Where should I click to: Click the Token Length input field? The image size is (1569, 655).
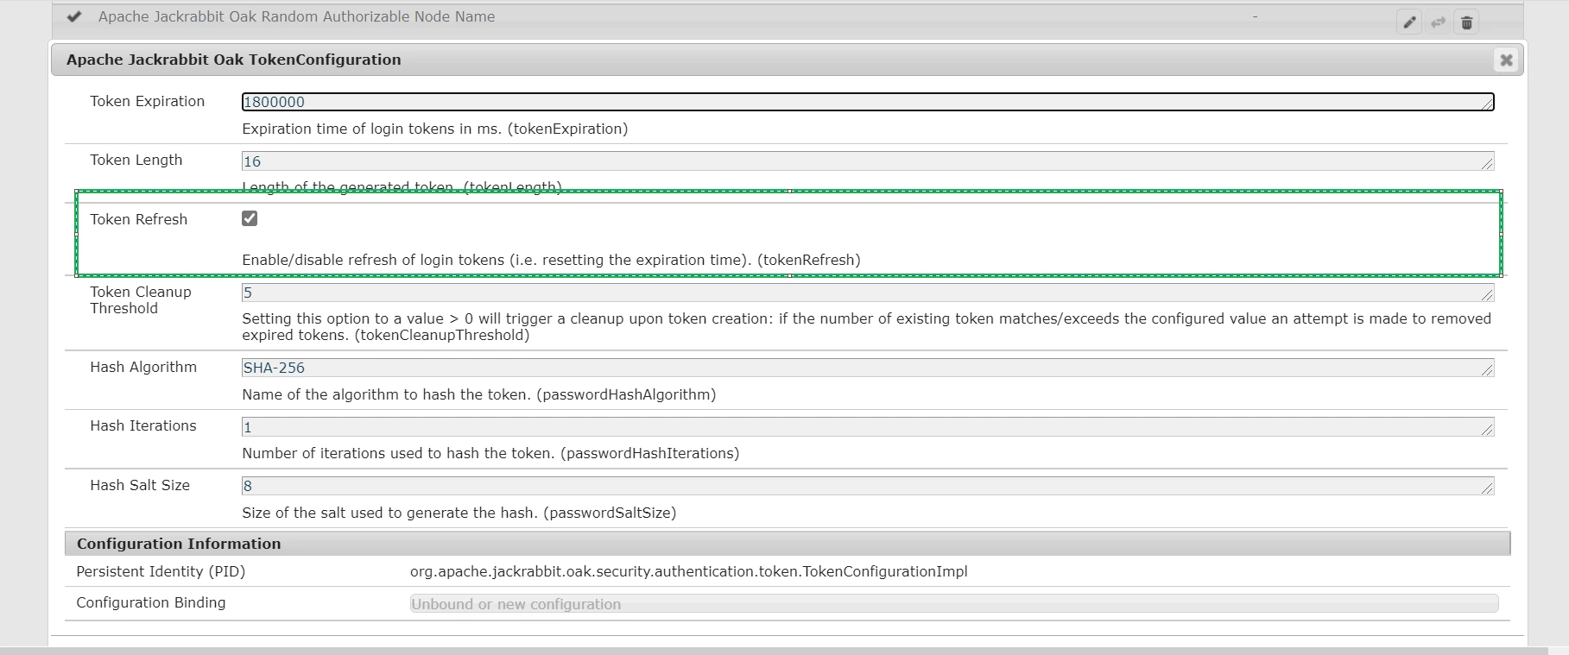pos(868,161)
